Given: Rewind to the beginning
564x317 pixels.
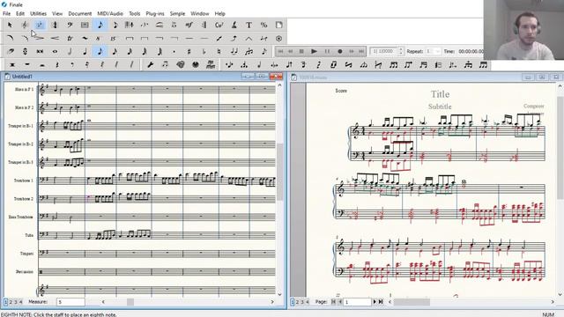Looking at the screenshot, I should tap(280, 51).
